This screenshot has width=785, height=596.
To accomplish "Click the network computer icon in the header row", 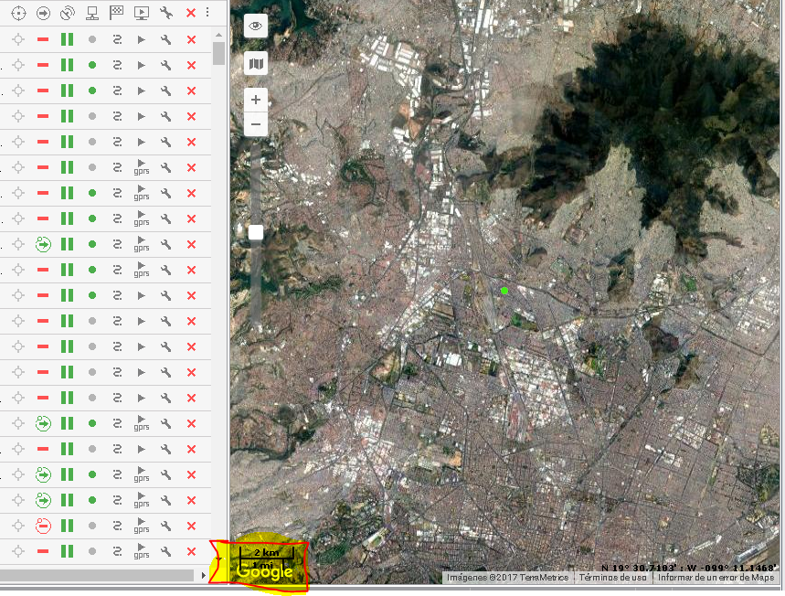I will coord(91,13).
